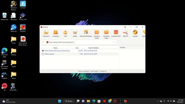Viewport: 185px width, 104px height.
Task: Open the clock and date flyout
Action: point(180,101)
